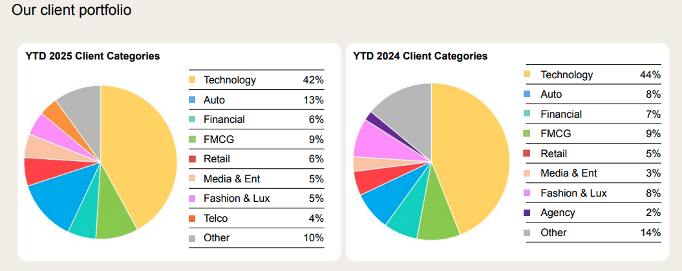Click the 42% Technology value in 2025 legend
This screenshot has width=682, height=271.
click(x=313, y=80)
